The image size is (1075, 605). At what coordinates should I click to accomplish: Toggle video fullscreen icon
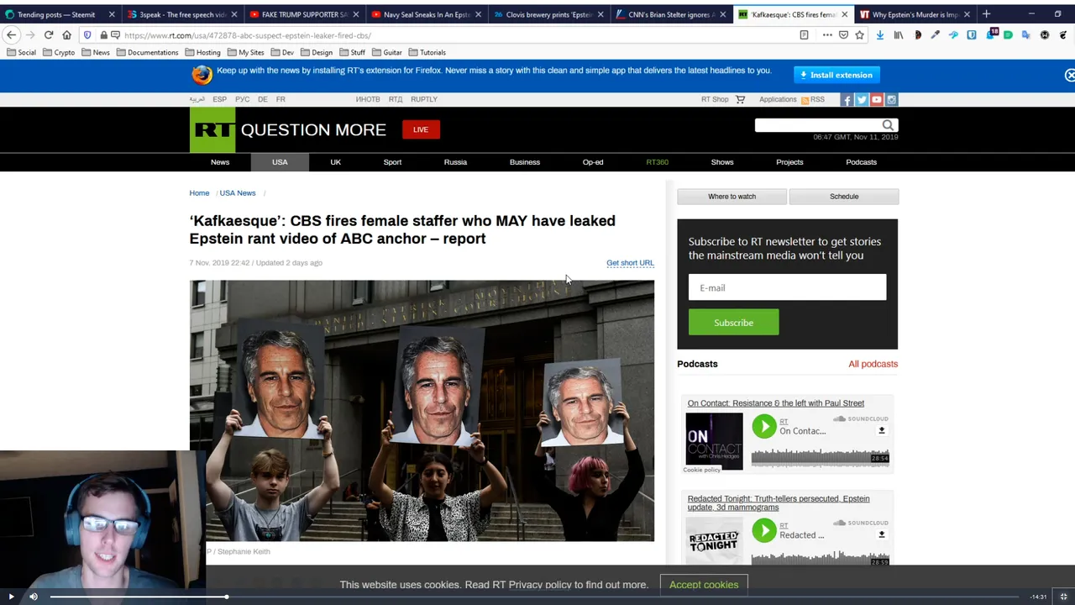pos(1063,597)
